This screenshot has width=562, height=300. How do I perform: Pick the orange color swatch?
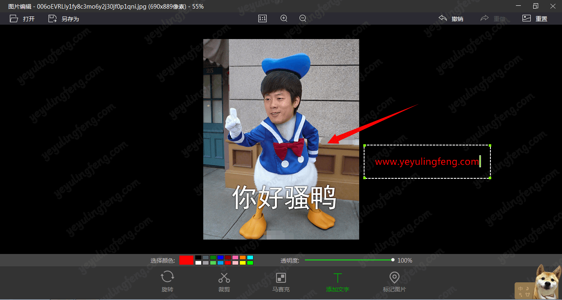pyautogui.click(x=243, y=257)
